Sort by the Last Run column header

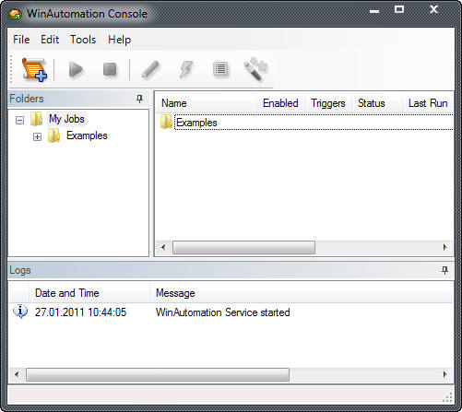pos(428,103)
